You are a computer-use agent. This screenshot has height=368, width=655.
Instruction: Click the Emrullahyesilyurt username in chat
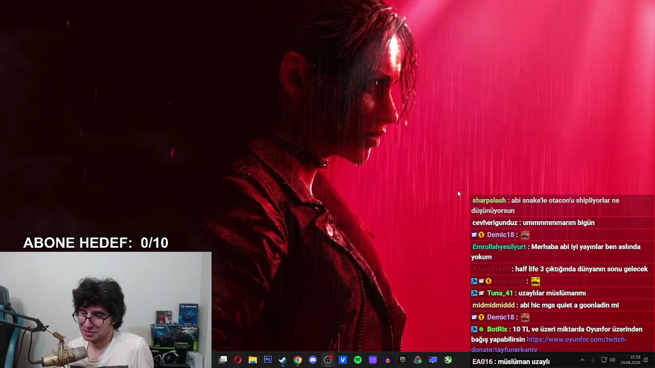[x=499, y=247]
